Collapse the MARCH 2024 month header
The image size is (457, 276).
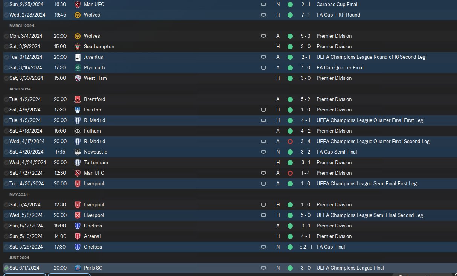22,26
